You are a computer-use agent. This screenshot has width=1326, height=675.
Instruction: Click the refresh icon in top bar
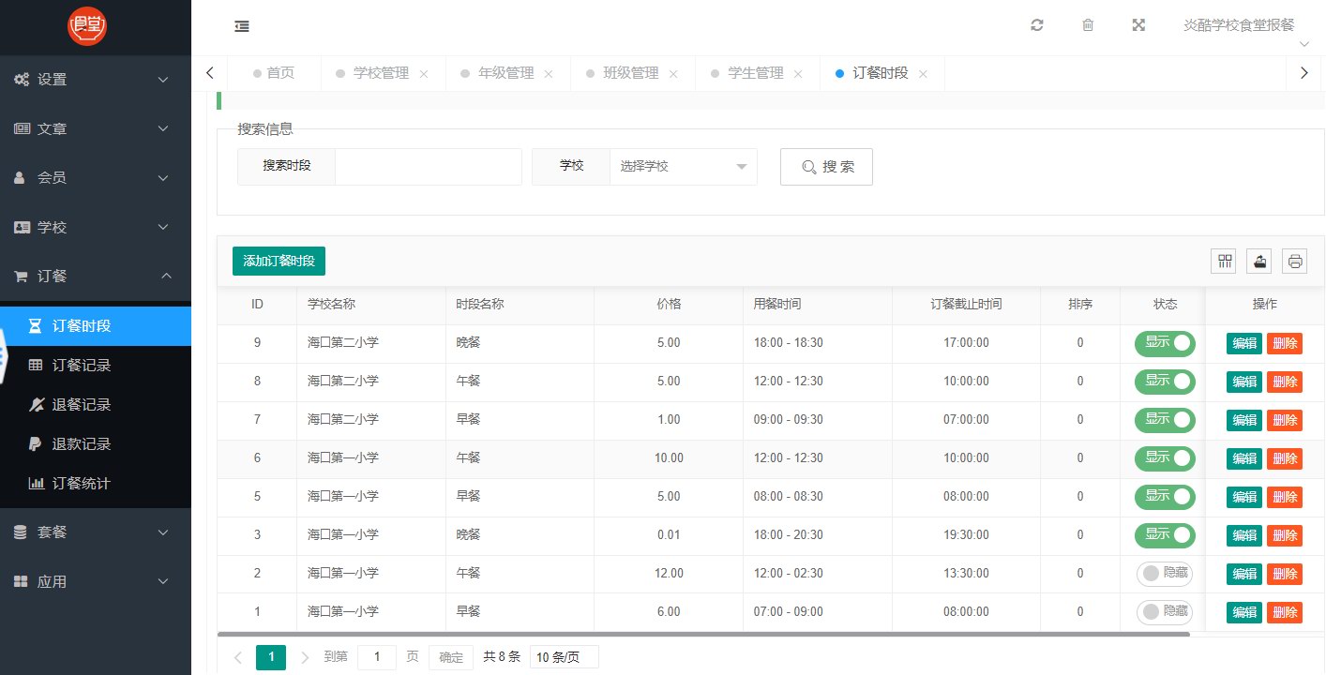click(x=1037, y=25)
